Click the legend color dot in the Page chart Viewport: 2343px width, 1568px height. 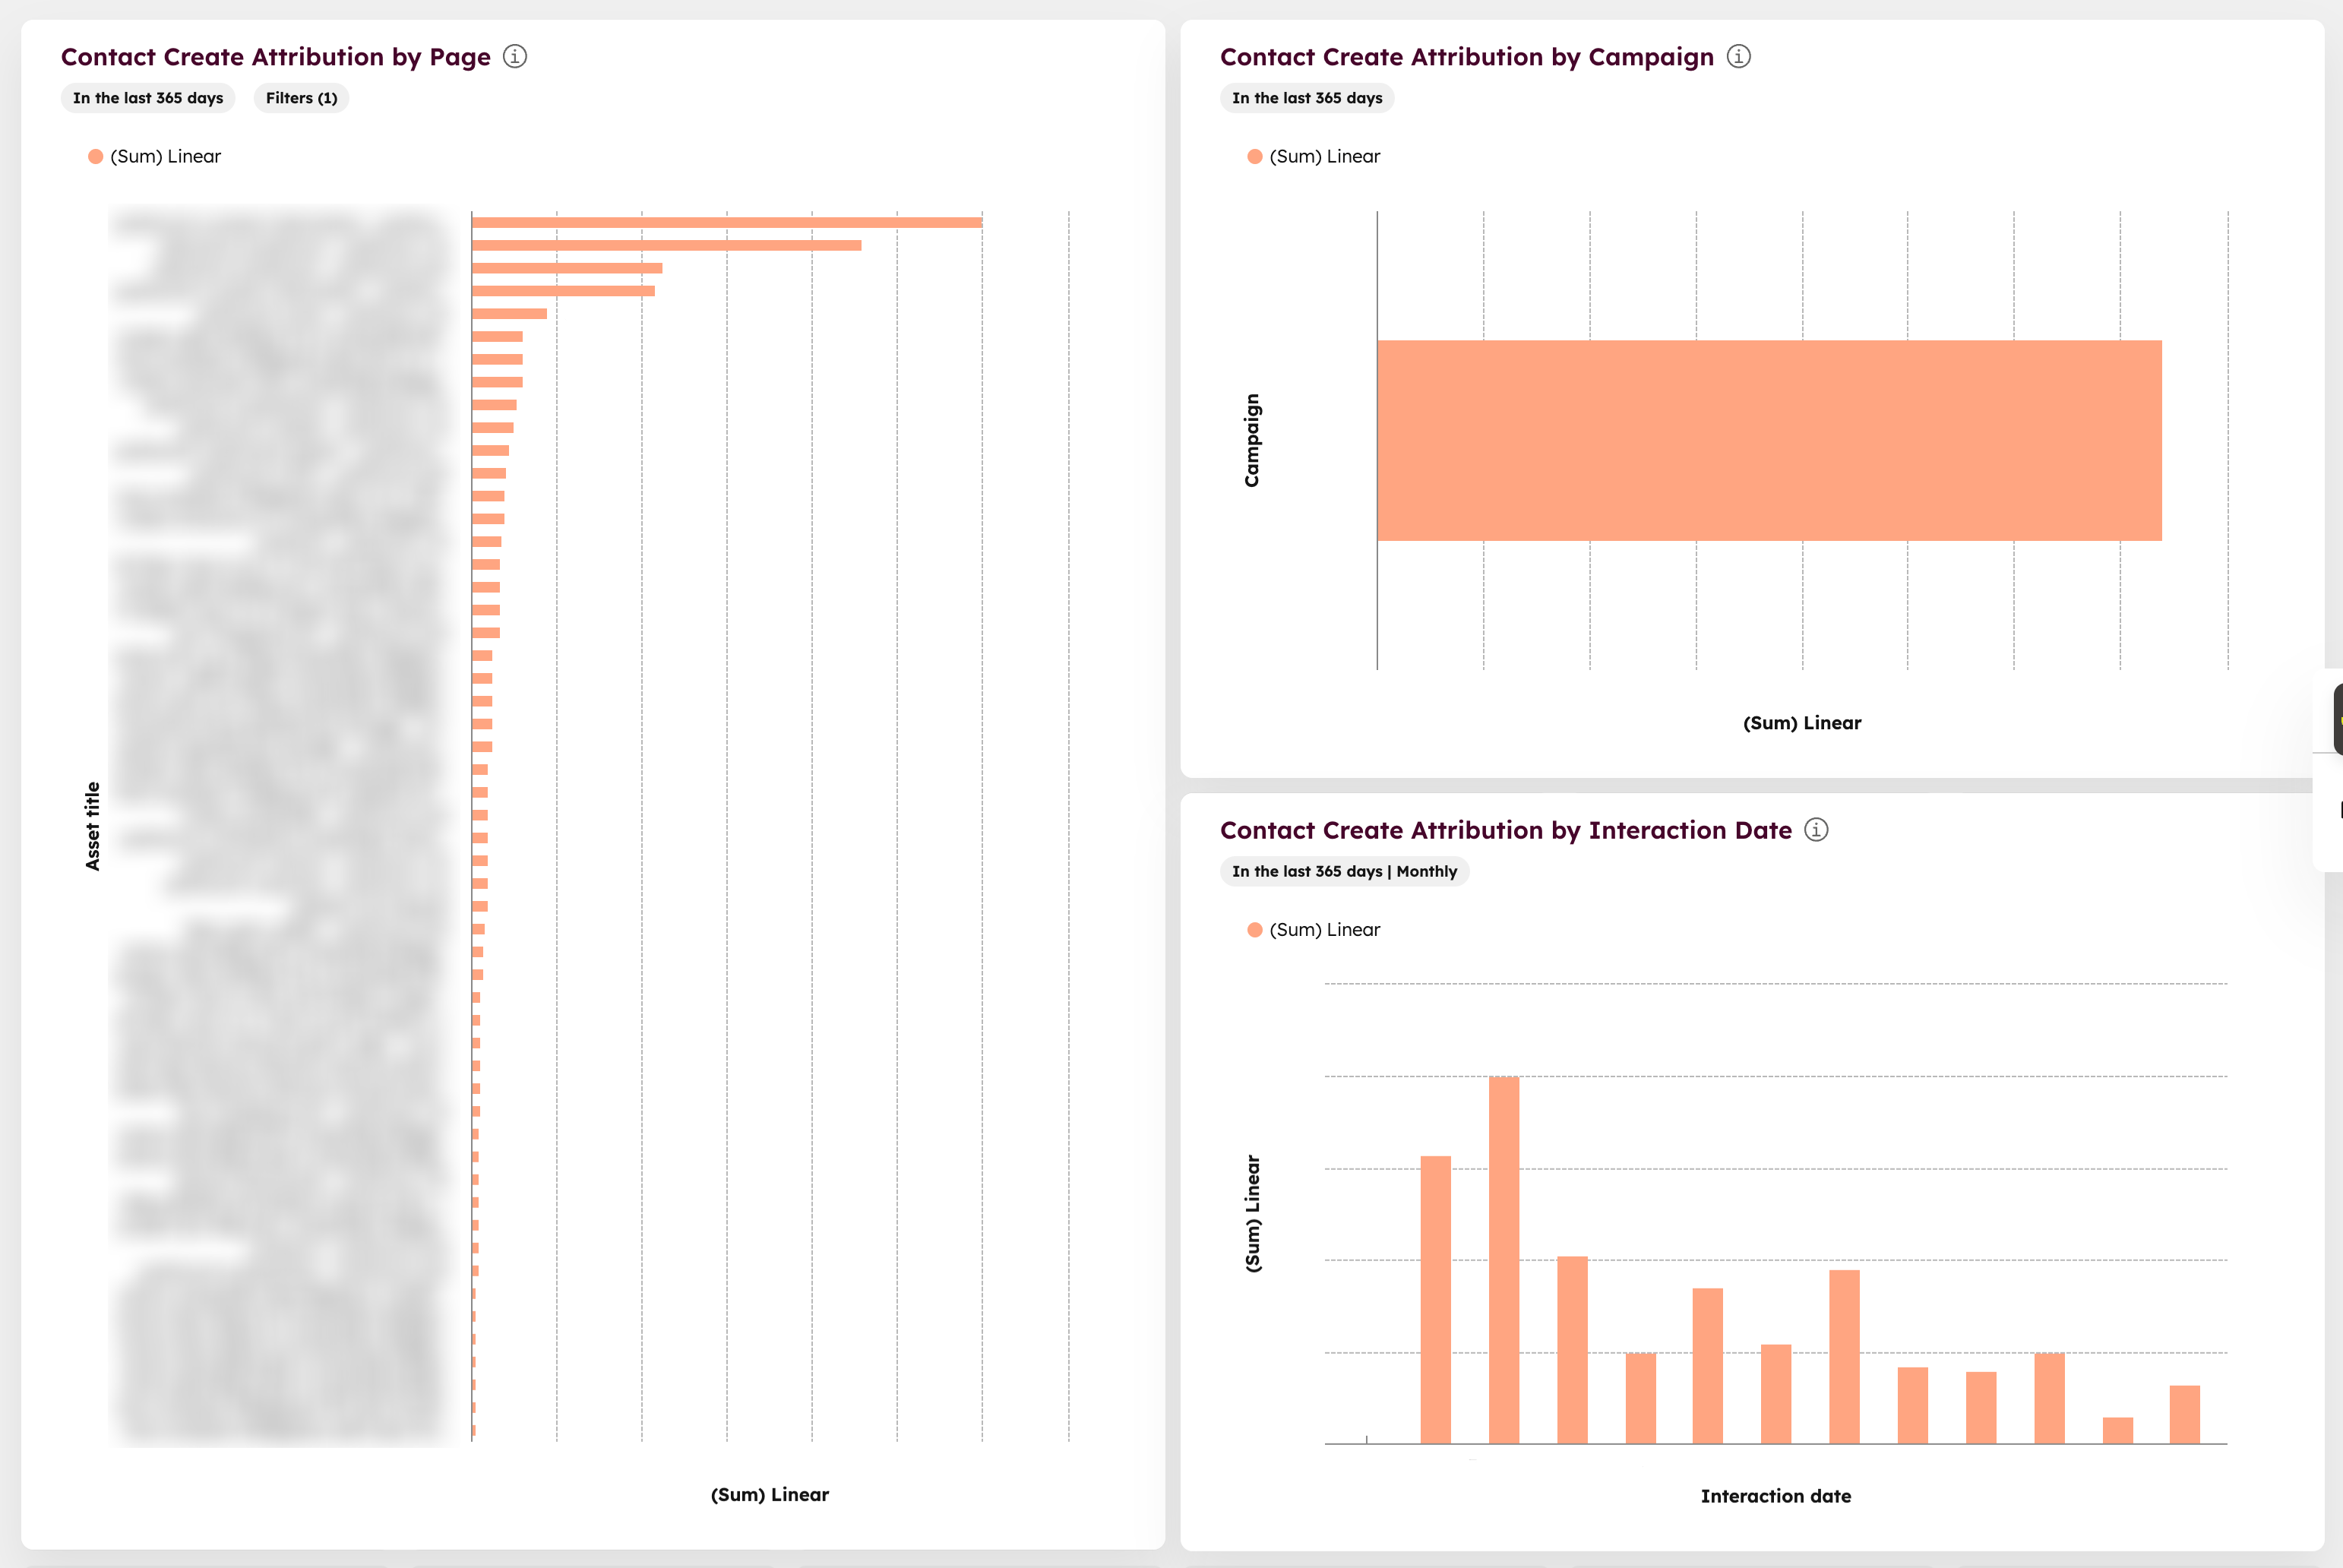pyautogui.click(x=95, y=156)
